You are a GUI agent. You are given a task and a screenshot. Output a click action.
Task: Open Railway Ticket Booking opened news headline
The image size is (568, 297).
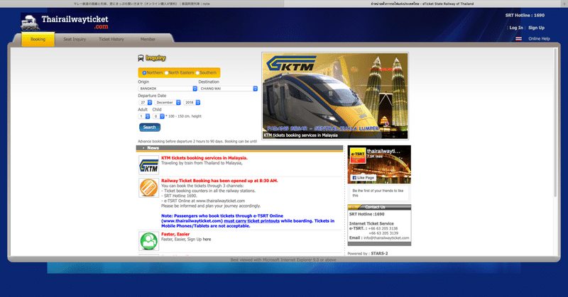click(x=219, y=181)
